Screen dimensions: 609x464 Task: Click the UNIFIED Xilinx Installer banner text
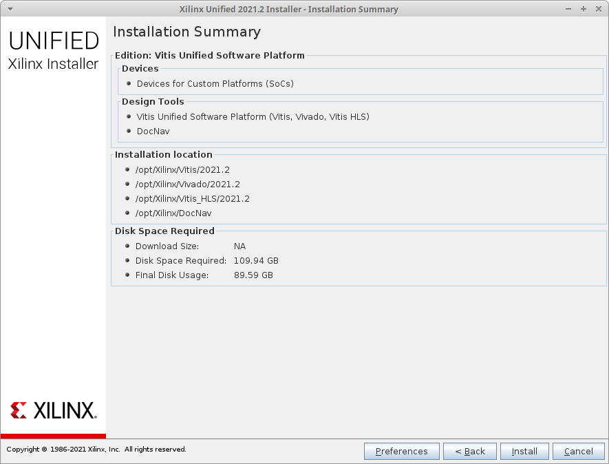(x=54, y=51)
